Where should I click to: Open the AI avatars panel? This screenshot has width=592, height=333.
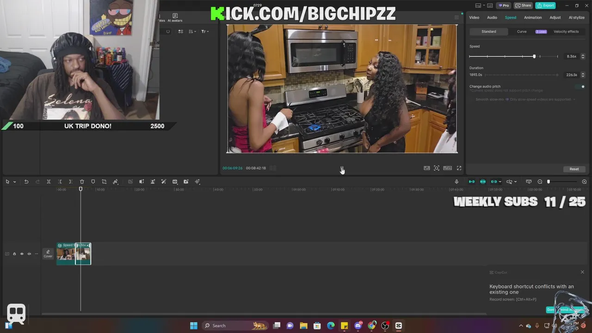pyautogui.click(x=175, y=18)
